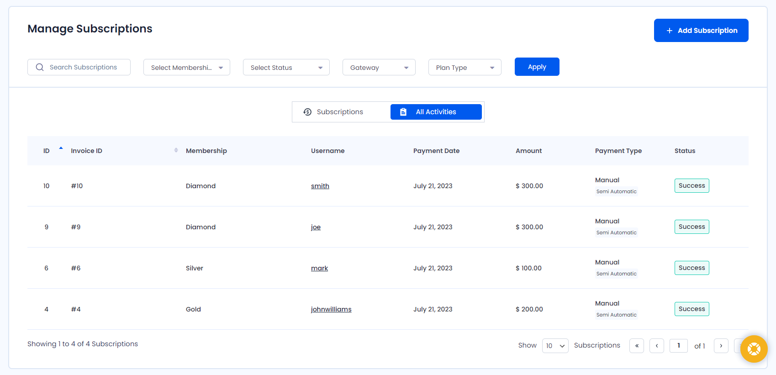Click the magnifier icon in search box
This screenshot has width=776, height=375.
point(40,67)
